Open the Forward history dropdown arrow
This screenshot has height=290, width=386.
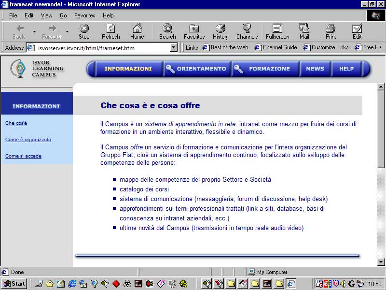(x=67, y=31)
